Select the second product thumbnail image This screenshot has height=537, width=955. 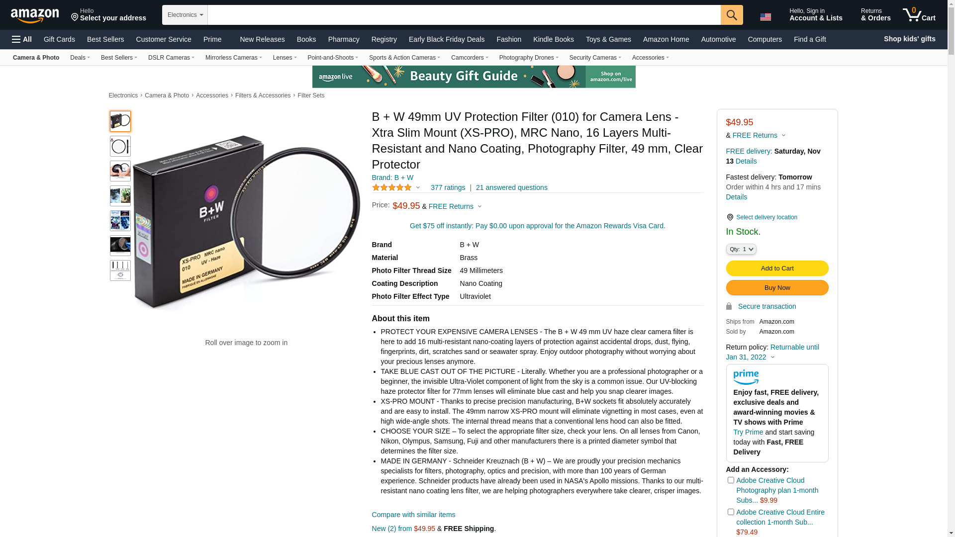tap(120, 146)
